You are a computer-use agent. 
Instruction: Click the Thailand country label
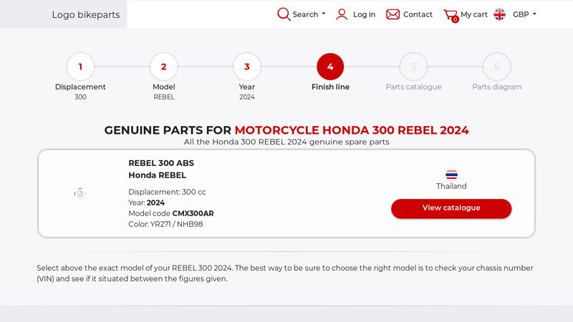(451, 186)
